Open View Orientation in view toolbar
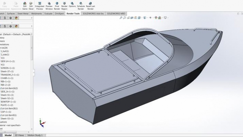 (139, 18)
